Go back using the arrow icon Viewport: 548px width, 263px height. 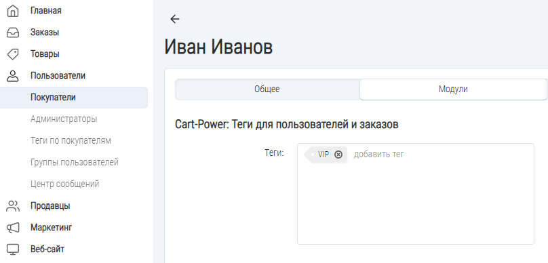(x=175, y=19)
